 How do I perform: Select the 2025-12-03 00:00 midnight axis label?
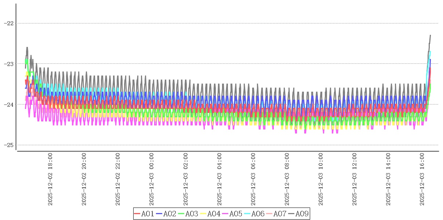[x=152, y=180]
